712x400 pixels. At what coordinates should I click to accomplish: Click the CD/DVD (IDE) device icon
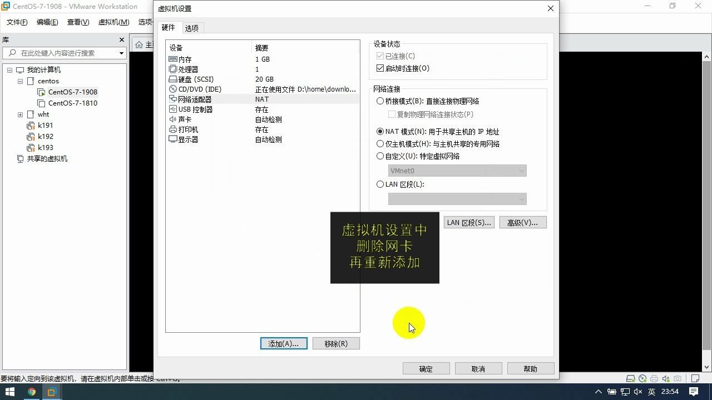click(173, 89)
